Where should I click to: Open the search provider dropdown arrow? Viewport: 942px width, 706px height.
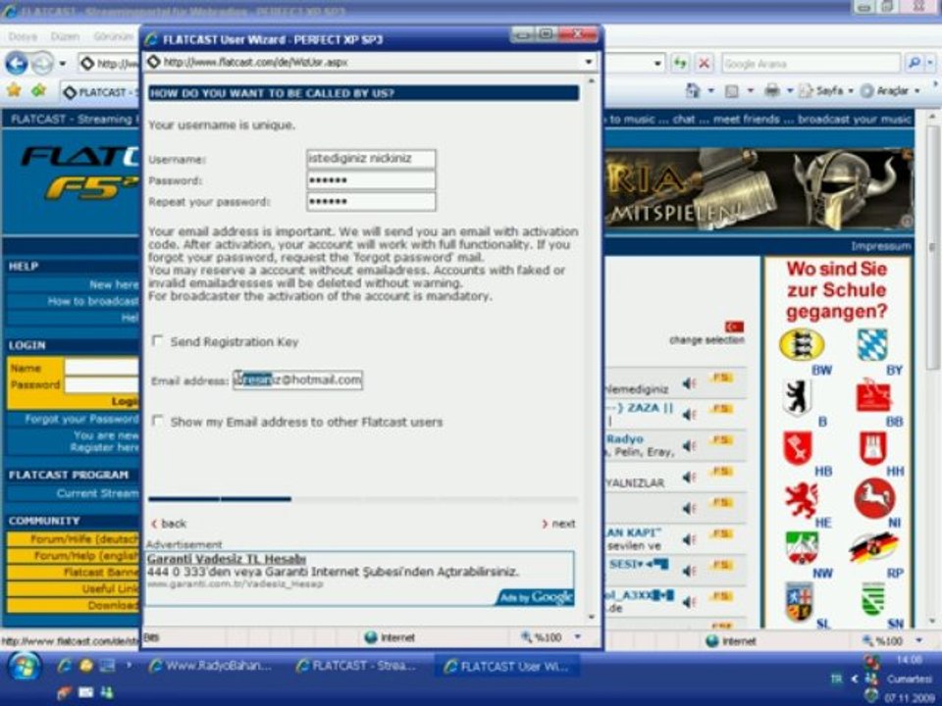[x=930, y=63]
